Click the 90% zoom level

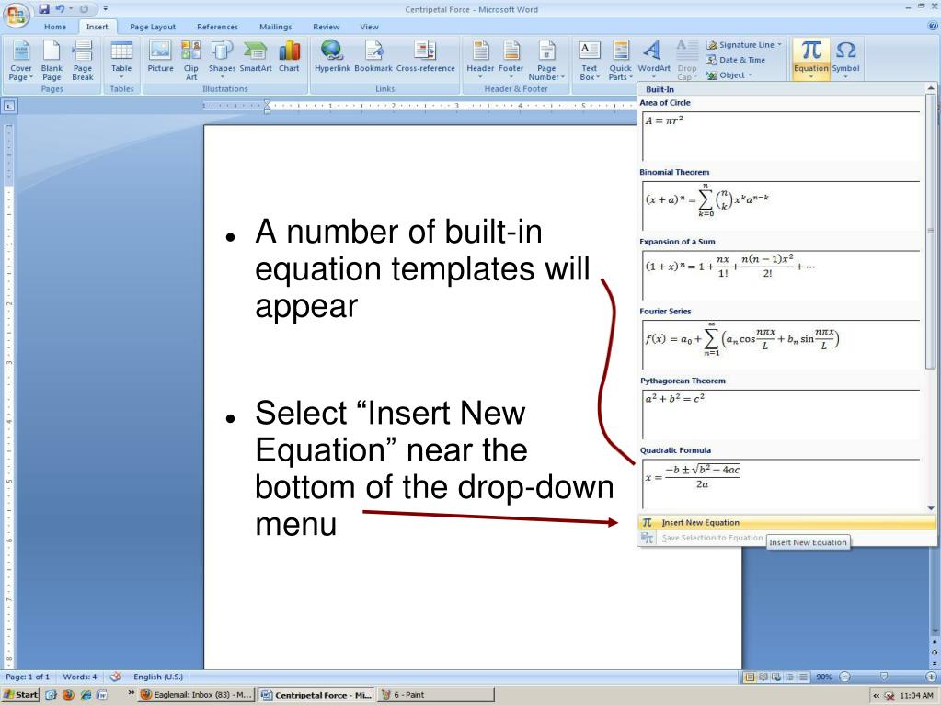pos(824,677)
